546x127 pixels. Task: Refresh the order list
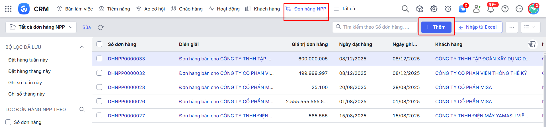pyautogui.click(x=100, y=27)
